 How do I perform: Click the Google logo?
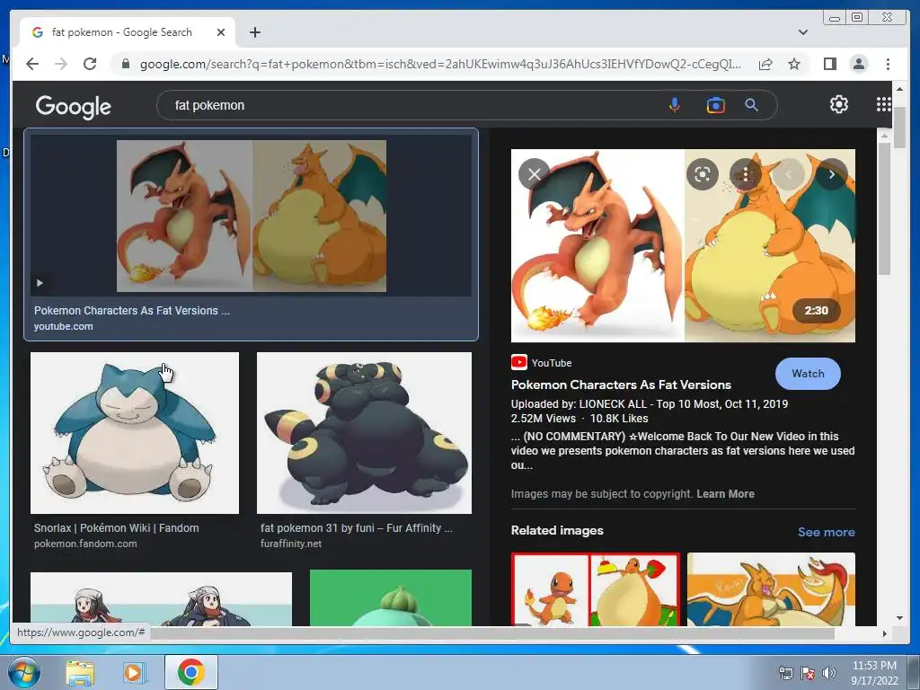pos(74,106)
